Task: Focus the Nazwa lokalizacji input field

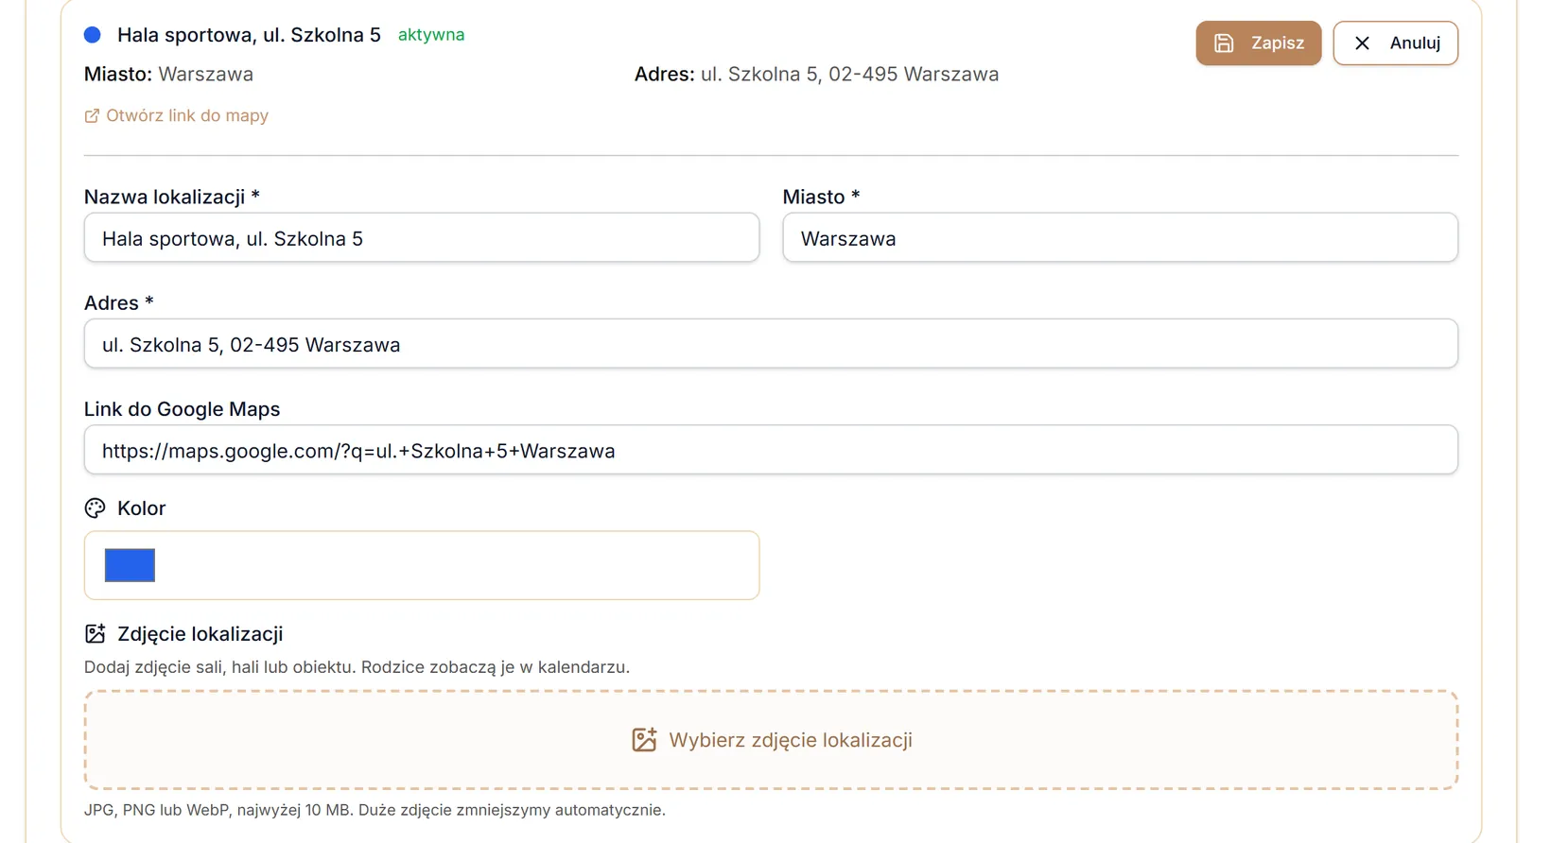Action: tap(422, 237)
